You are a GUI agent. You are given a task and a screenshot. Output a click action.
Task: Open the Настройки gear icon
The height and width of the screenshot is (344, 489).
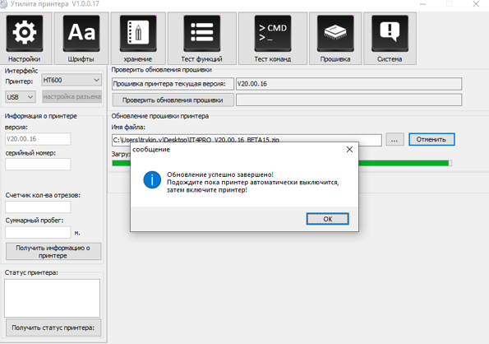pos(25,34)
